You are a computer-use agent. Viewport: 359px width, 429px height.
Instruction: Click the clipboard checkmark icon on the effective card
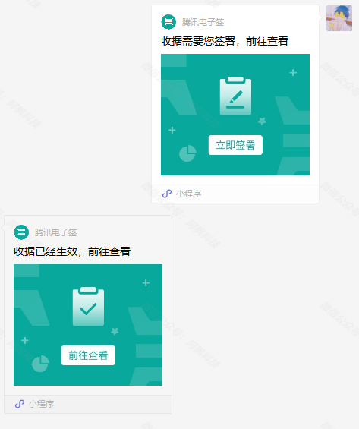tap(88, 306)
